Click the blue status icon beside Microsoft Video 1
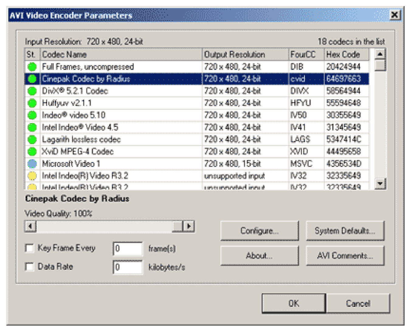Screen dimensions: 411x332 tap(32, 164)
